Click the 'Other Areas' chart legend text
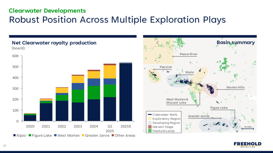273x153 pixels. (x=125, y=135)
